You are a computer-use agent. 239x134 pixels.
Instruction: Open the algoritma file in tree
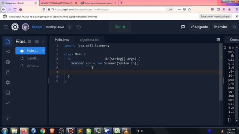pyautogui.click(x=30, y=58)
